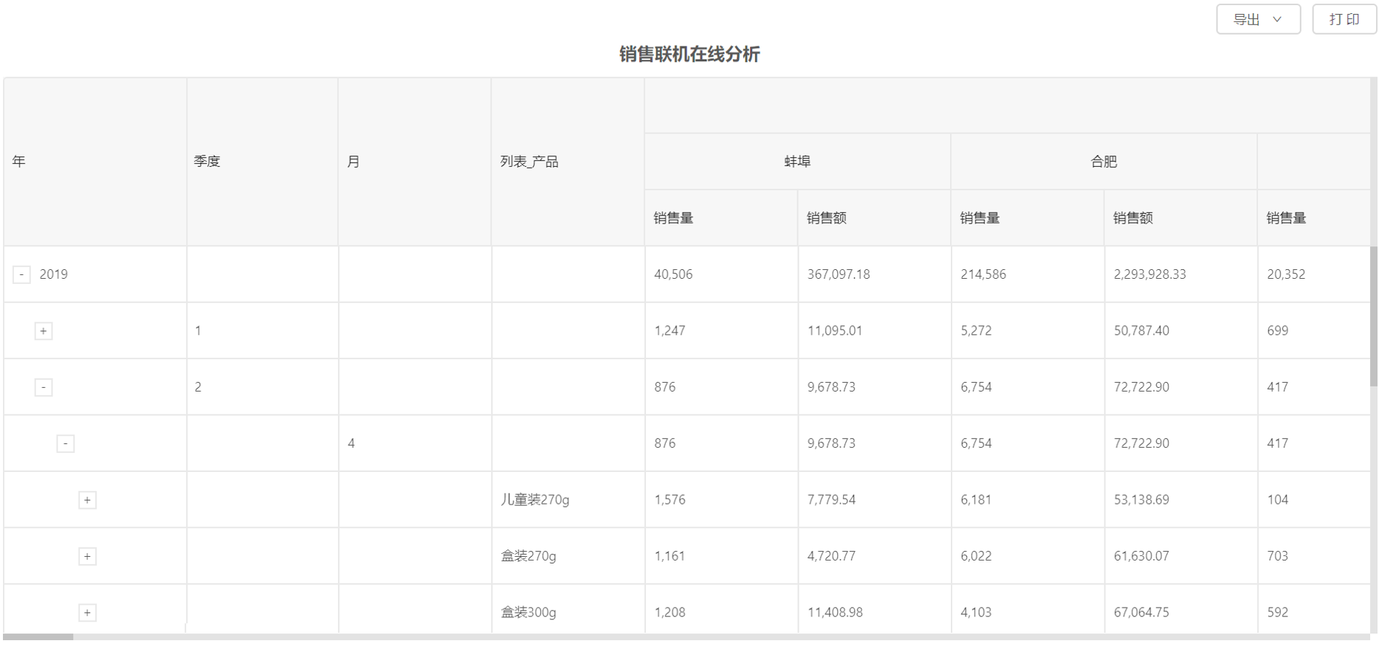
Task: Click 销售额 header under 合肥
Action: coord(1180,218)
